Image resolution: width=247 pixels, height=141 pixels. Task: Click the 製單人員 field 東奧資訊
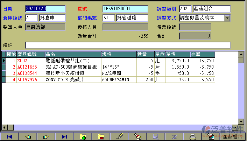45,27
